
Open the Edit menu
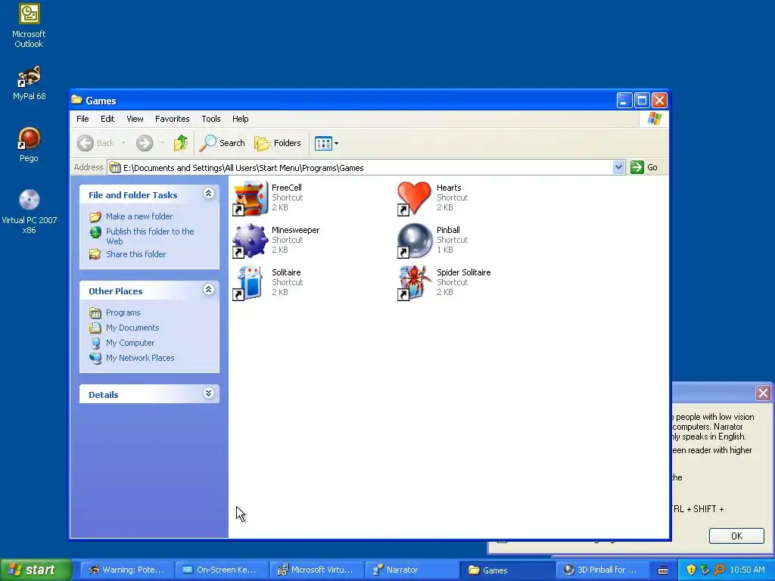click(107, 119)
